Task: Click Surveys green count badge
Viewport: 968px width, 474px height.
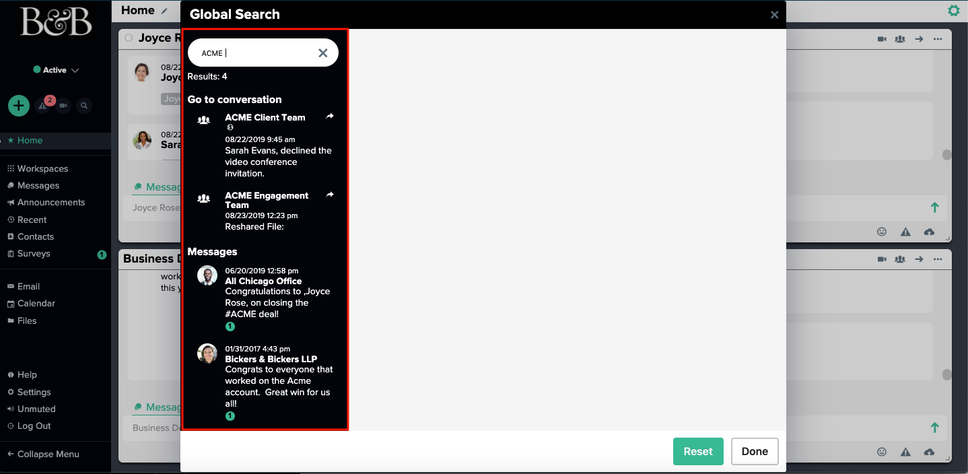Action: click(x=102, y=255)
